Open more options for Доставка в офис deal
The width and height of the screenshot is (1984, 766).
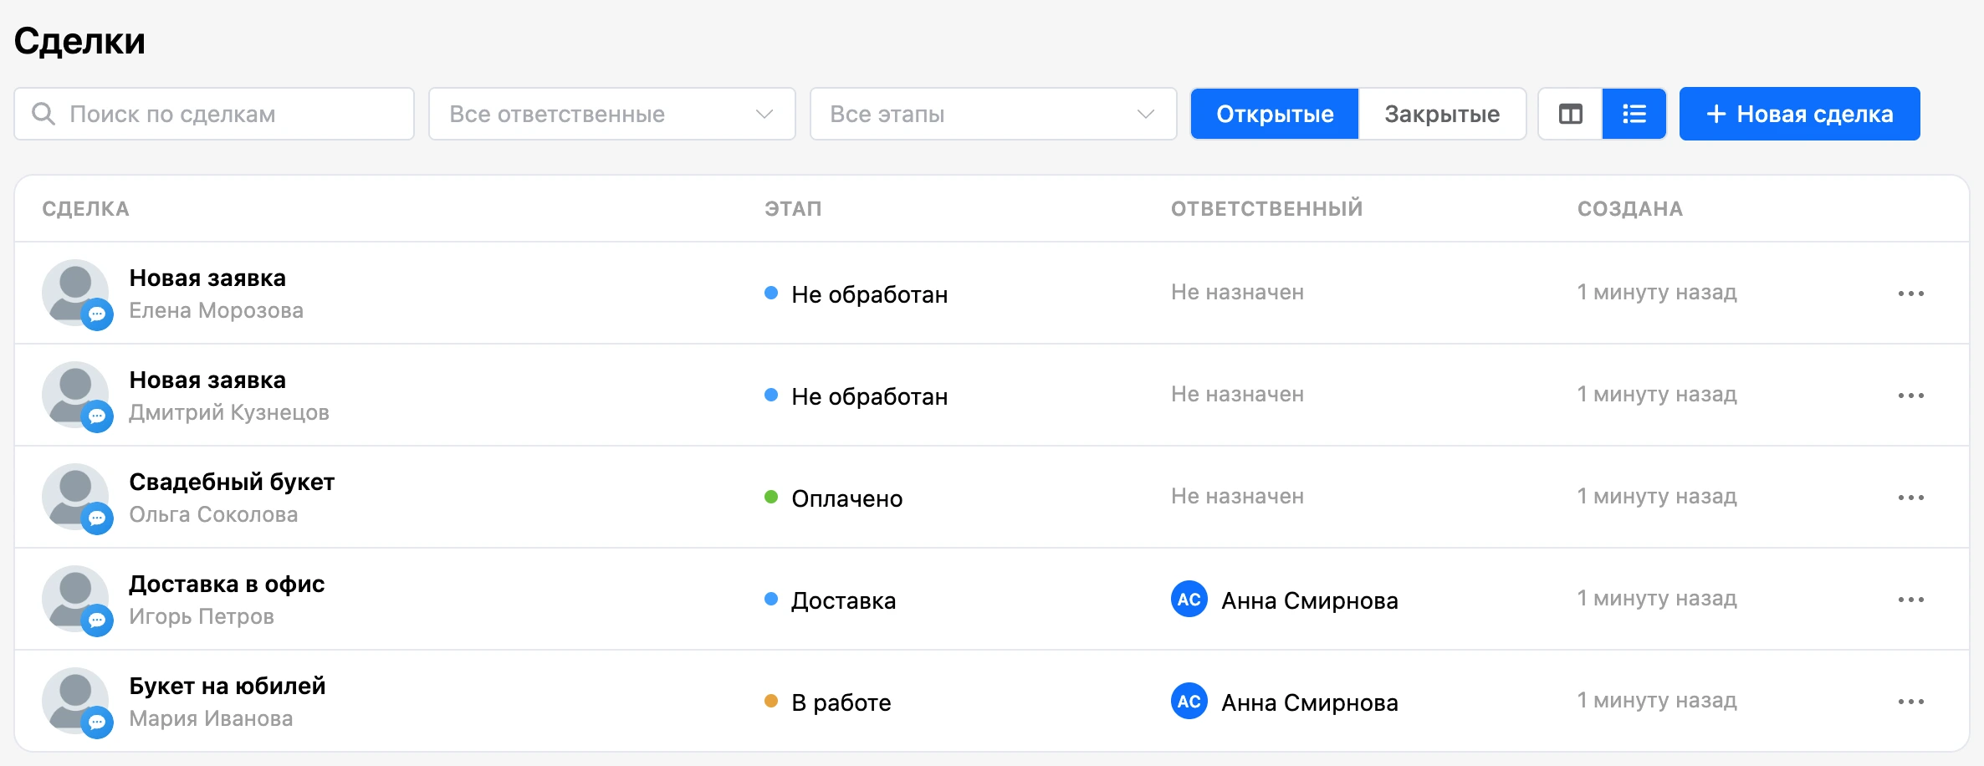point(1910,600)
